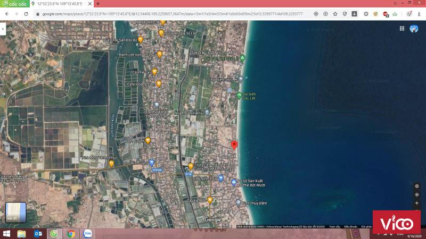Expand the collapsed side panel

[x=3, y=29]
